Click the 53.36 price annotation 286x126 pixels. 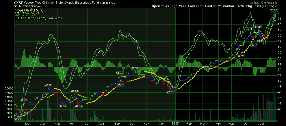point(135,68)
